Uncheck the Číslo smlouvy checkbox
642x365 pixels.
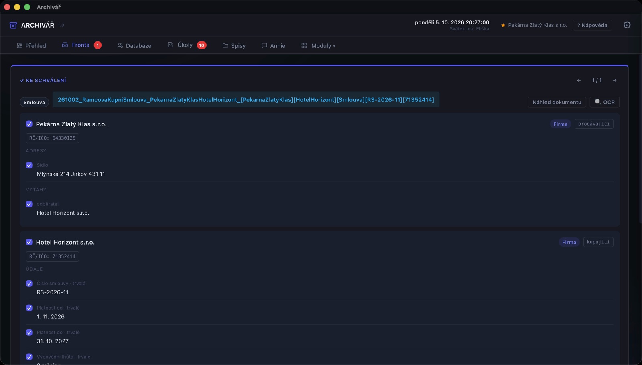[x=29, y=284]
